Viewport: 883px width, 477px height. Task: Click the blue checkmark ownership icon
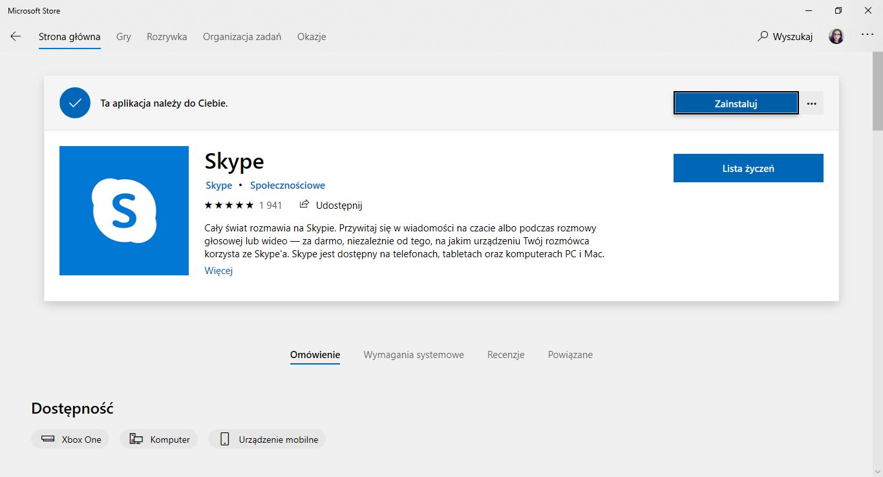[x=75, y=103]
